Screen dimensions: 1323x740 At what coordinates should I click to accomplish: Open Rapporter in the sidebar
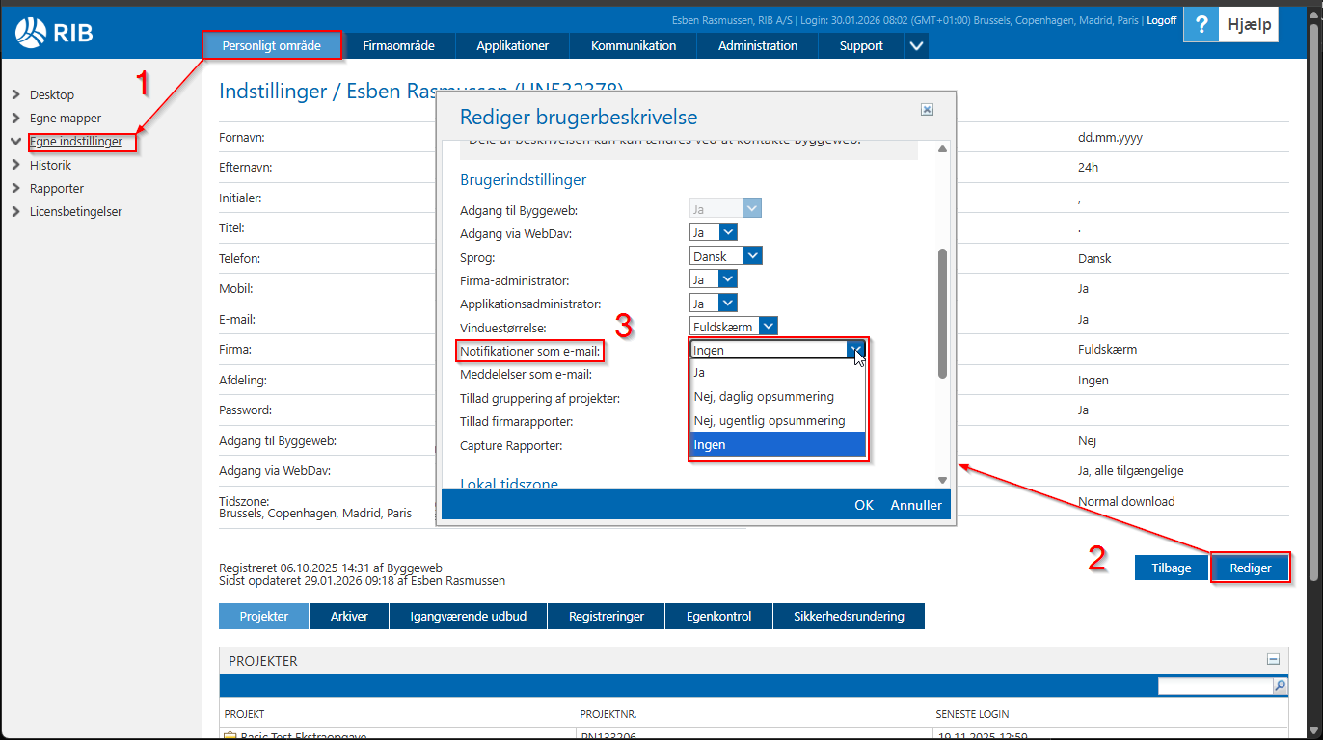pyautogui.click(x=57, y=188)
